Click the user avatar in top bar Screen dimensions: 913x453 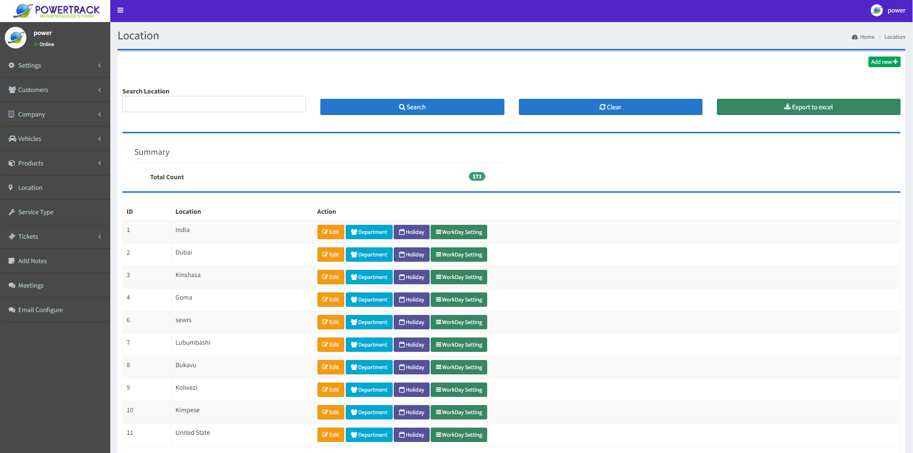click(877, 11)
